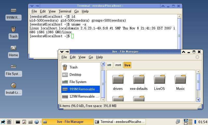Open the Terminal menu in the Terminal menubar
The width and height of the screenshot is (208, 125).
coord(65,11)
